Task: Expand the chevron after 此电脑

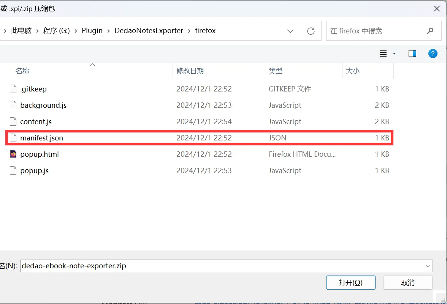Action: (x=37, y=31)
